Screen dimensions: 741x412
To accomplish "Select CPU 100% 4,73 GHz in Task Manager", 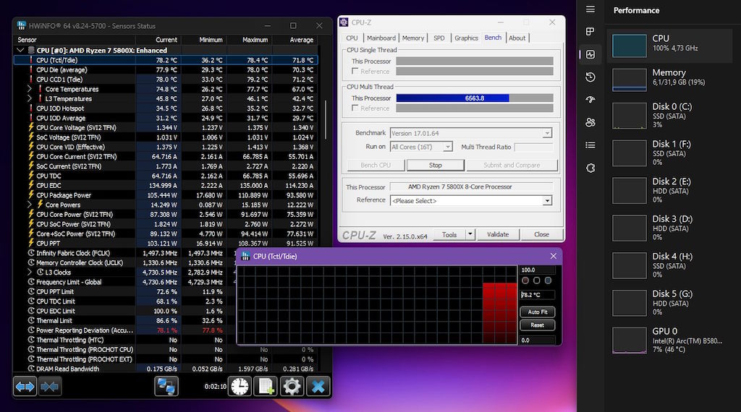I will pyautogui.click(x=669, y=46).
